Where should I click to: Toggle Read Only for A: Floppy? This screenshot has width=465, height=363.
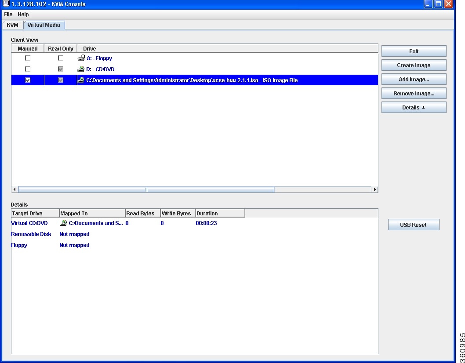[61, 58]
